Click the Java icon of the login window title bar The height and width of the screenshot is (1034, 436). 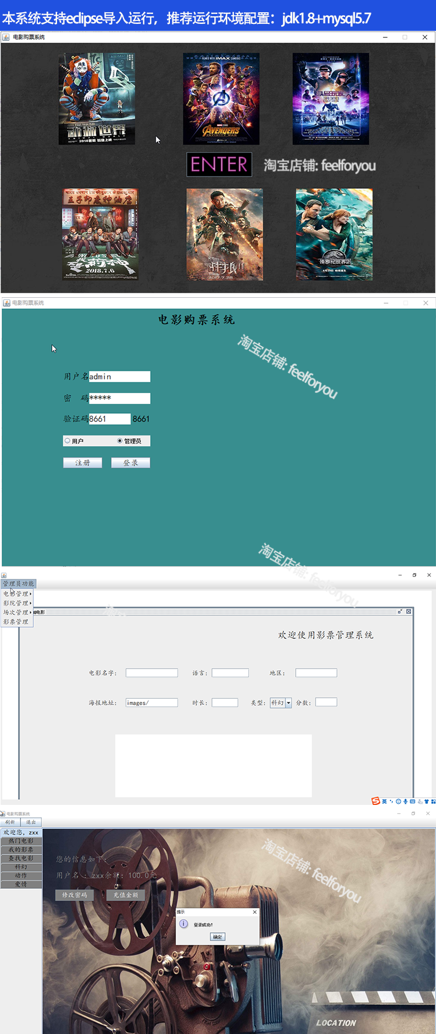[x=7, y=303]
